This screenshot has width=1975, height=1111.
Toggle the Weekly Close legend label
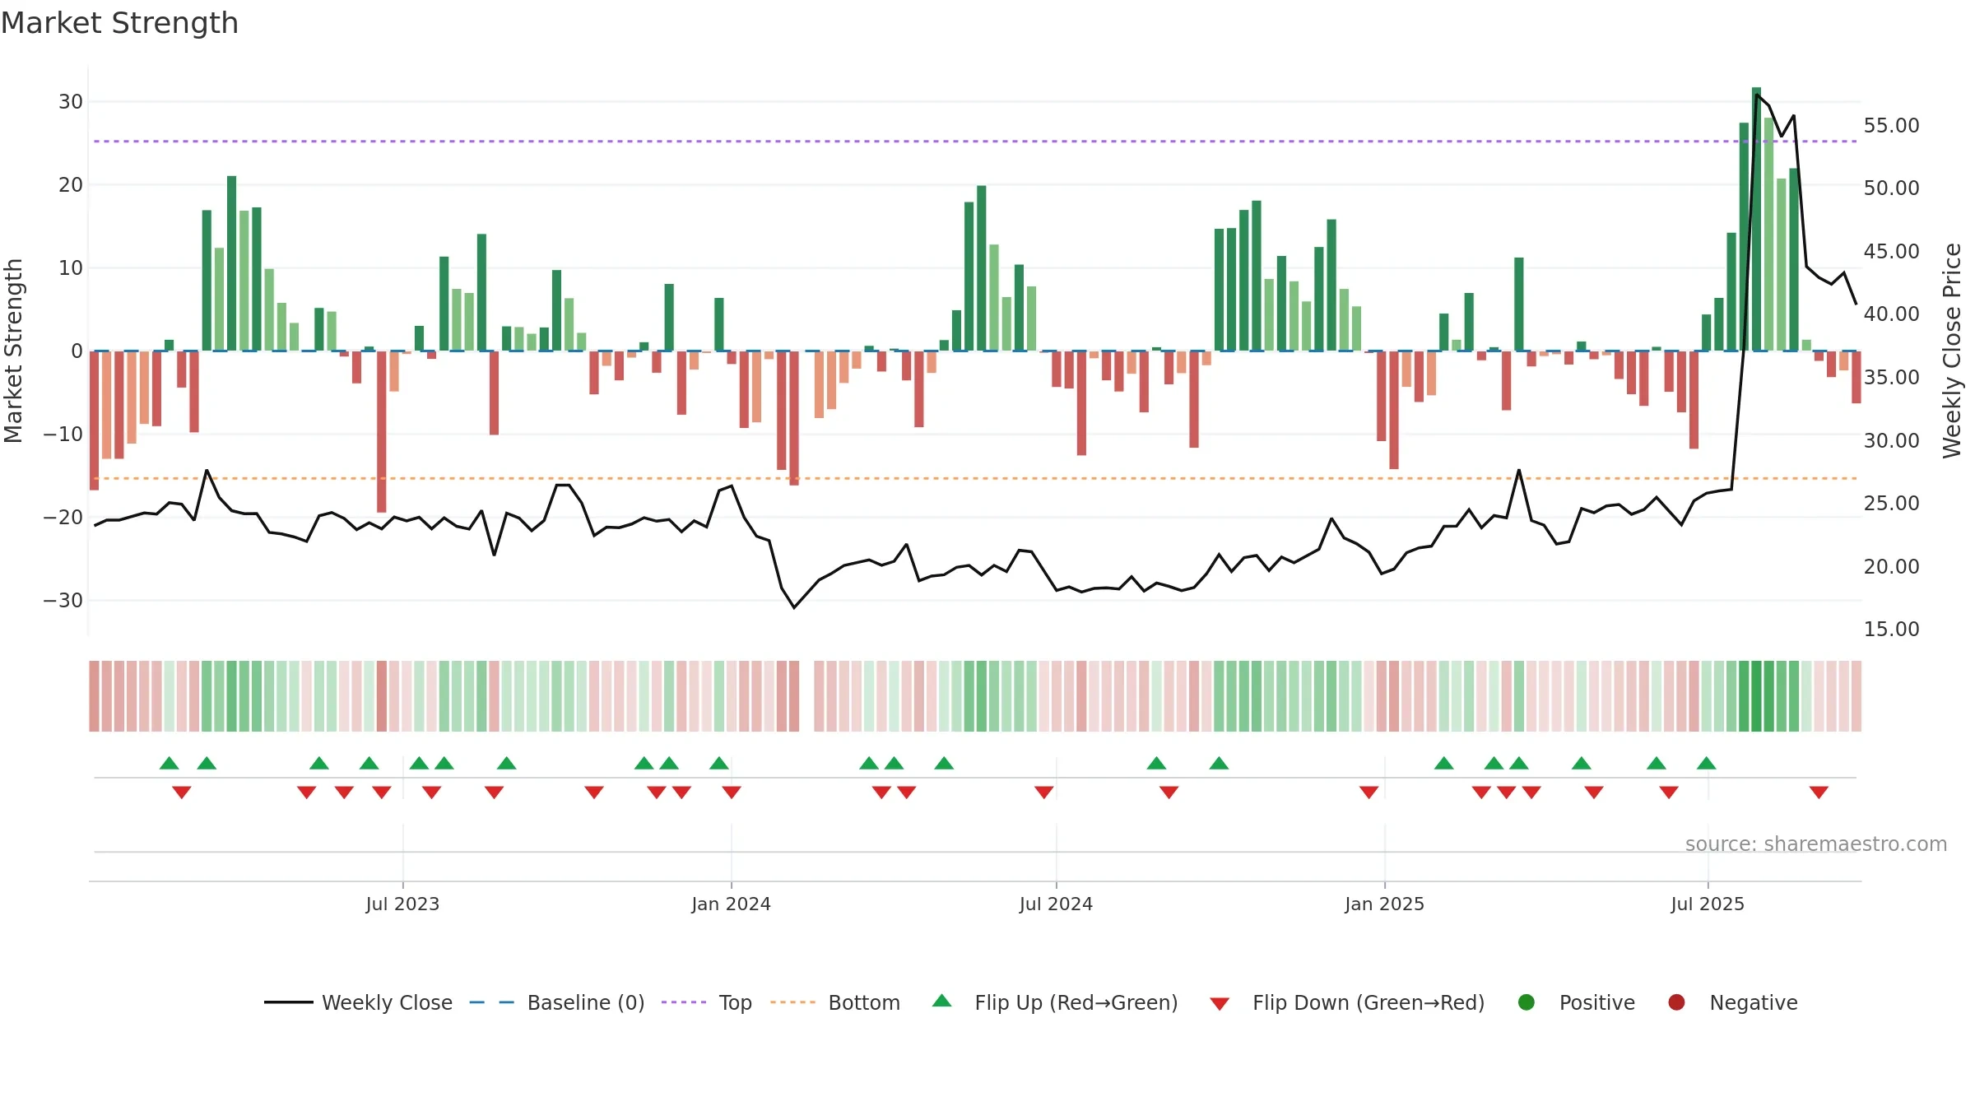[387, 1002]
